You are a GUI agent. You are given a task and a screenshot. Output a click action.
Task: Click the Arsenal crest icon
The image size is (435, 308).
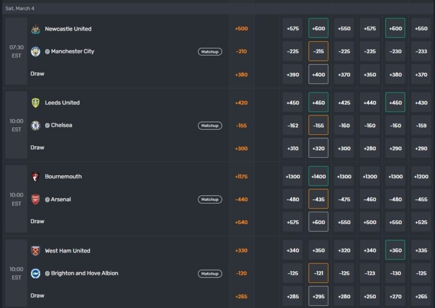[35, 200]
